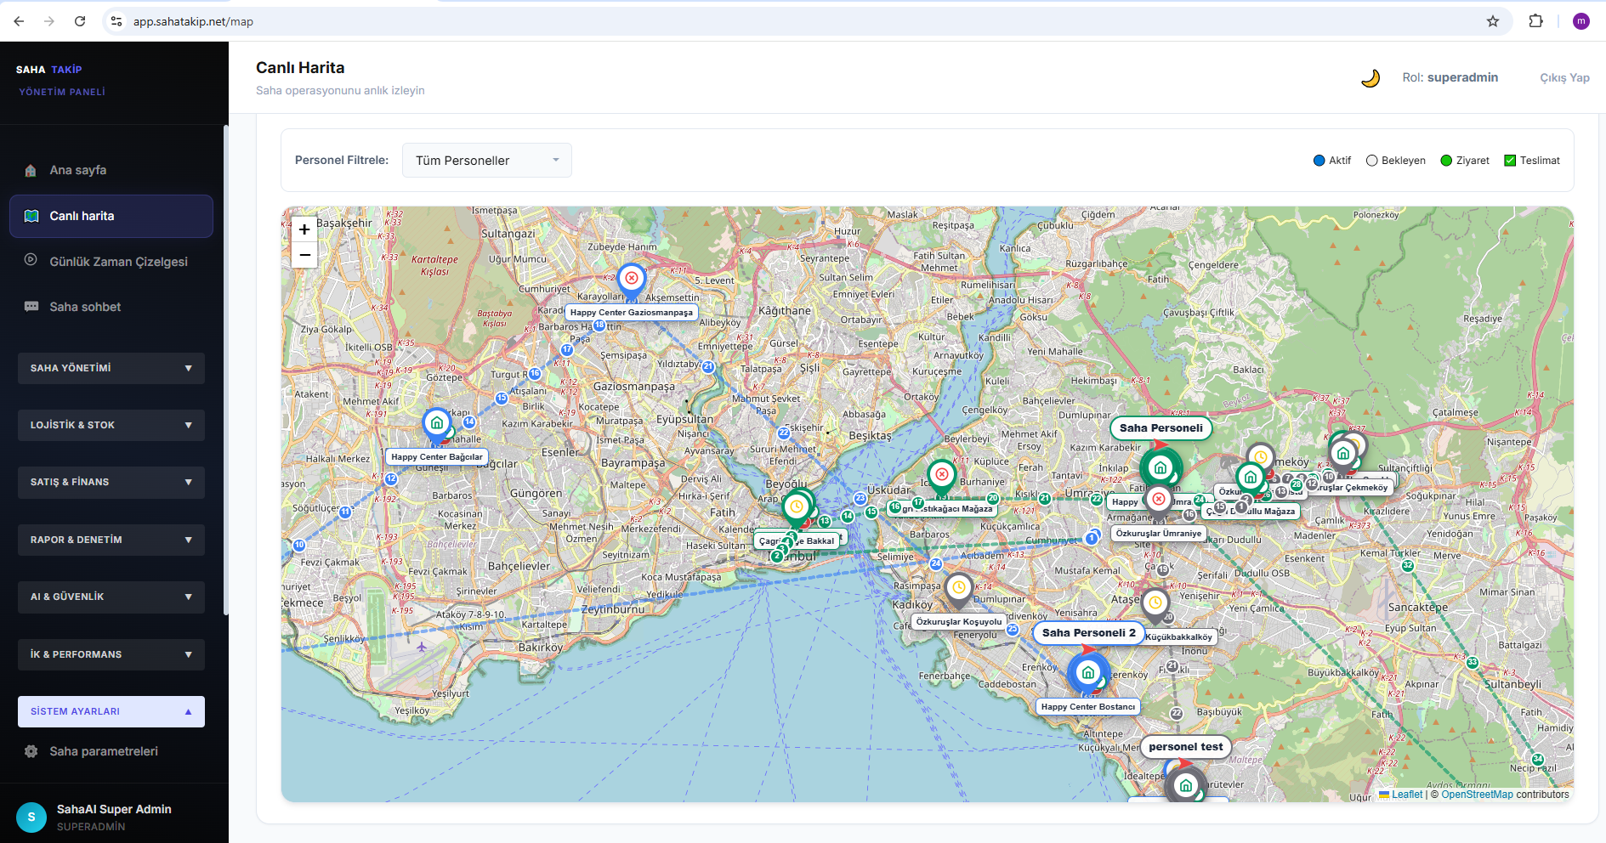Screen dimensions: 1606x843
Task: Open Günlük Zaman Çizelgesi menu item
Action: pyautogui.click(x=111, y=261)
